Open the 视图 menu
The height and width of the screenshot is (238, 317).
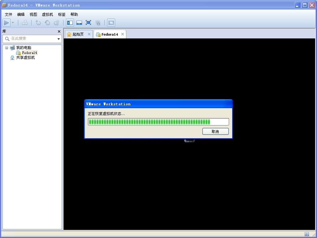tap(33, 14)
